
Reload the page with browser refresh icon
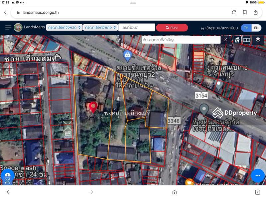tap(234, 12)
